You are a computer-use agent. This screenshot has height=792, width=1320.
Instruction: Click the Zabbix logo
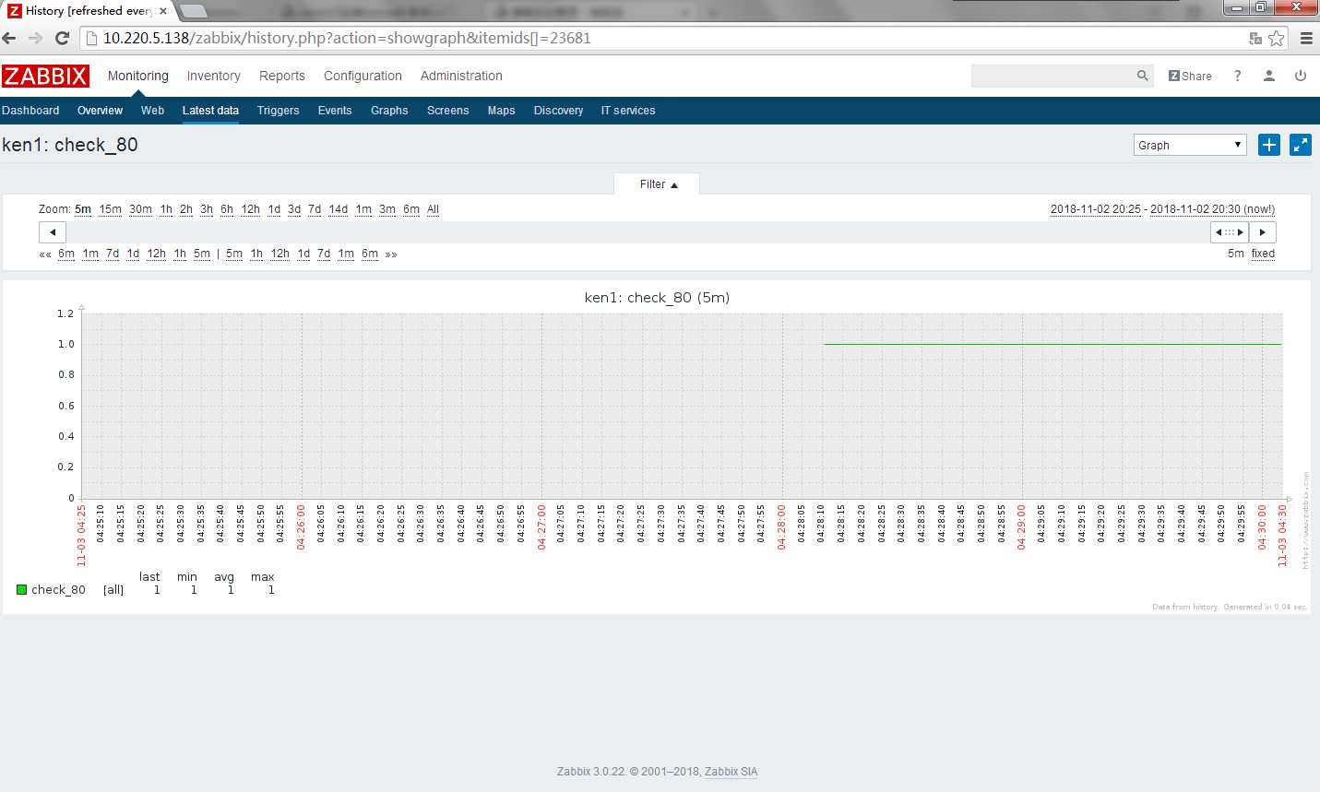click(45, 76)
